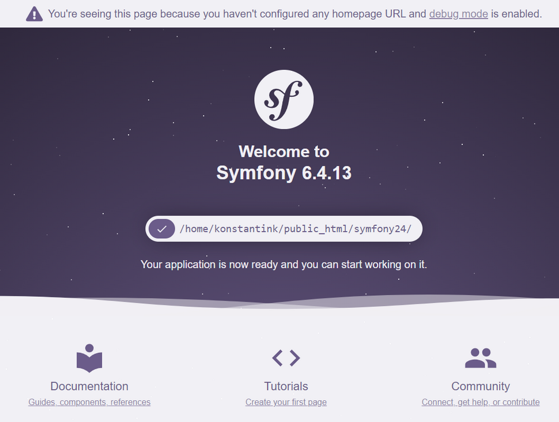Click the Documentation heading
This screenshot has height=422, width=559.
(89, 386)
